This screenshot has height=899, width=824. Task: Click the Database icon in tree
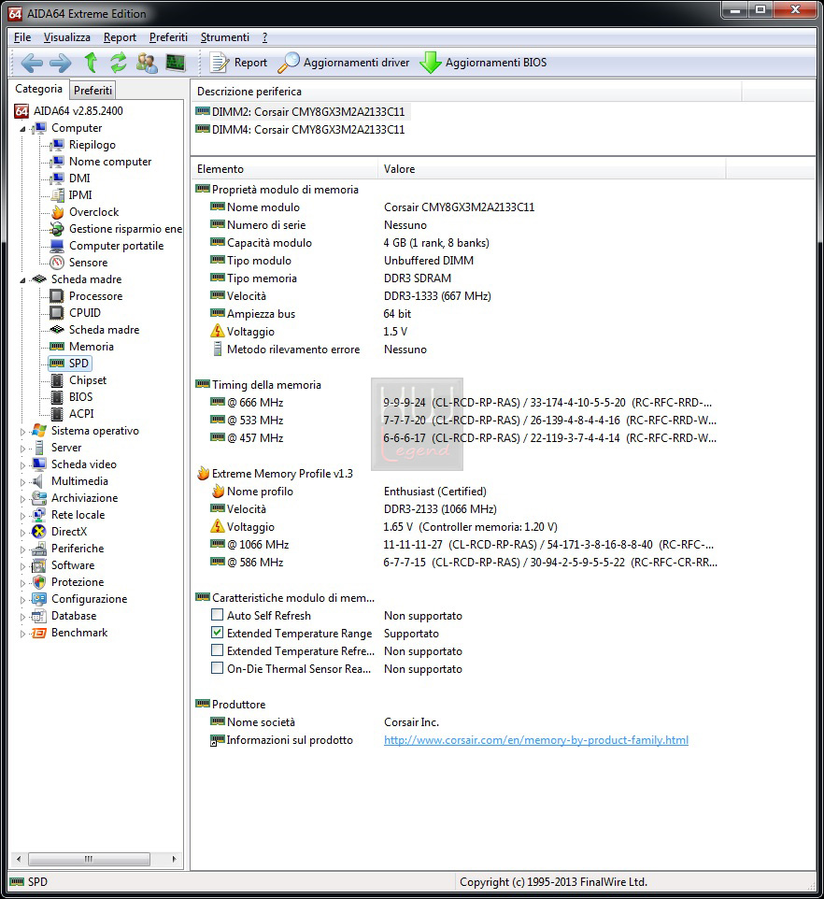click(x=39, y=616)
